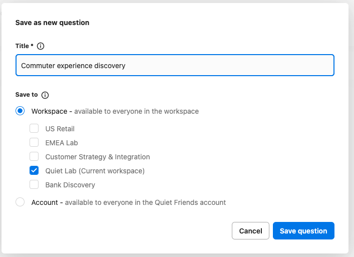Click the Save question button
Image resolution: width=354 pixels, height=257 pixels.
pyautogui.click(x=303, y=230)
